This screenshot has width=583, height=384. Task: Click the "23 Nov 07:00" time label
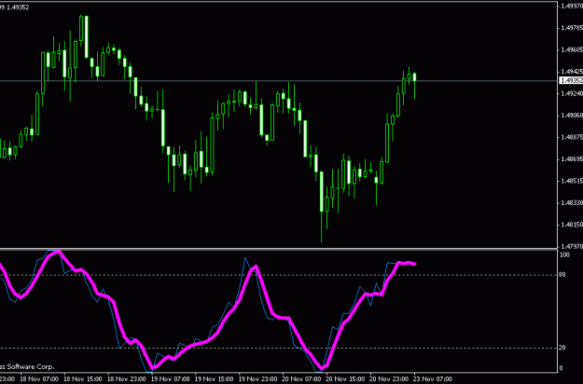pyautogui.click(x=433, y=379)
